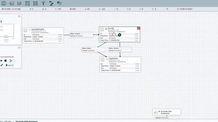Click the LogAttribute processor type icon

tap(103, 60)
